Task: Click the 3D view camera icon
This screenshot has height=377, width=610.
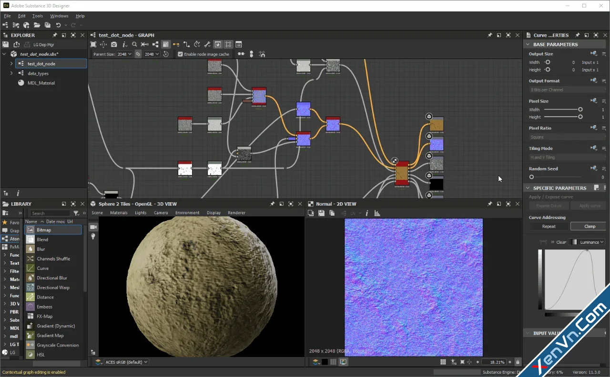Action: click(93, 227)
